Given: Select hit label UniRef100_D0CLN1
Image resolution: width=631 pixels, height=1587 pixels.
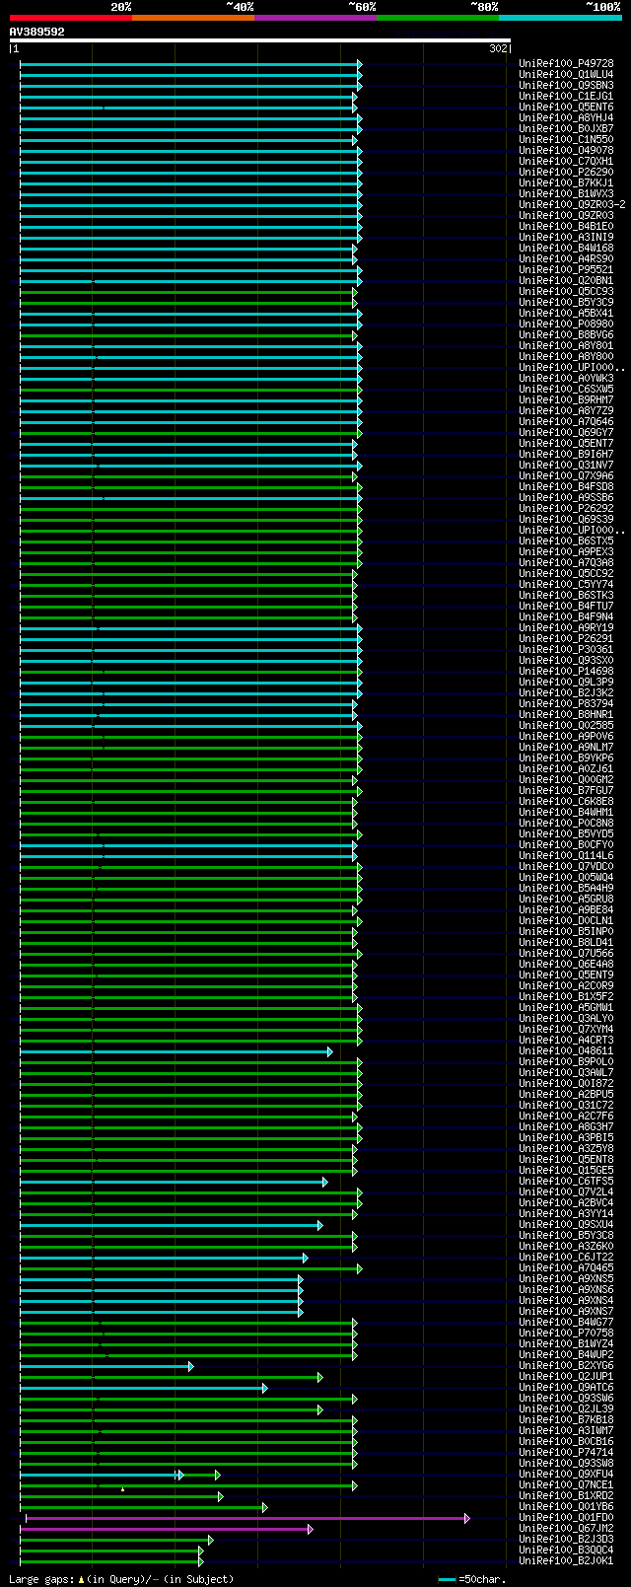Looking at the screenshot, I should 566,920.
